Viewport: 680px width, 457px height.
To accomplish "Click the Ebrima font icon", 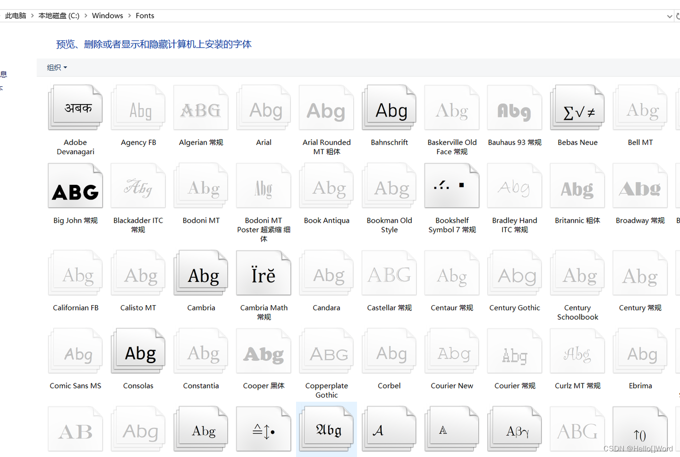I will coord(640,351).
